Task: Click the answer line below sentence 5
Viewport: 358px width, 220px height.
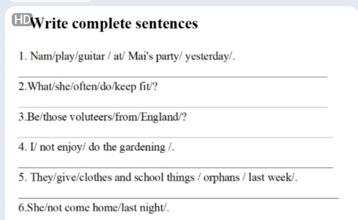Action: (178, 198)
